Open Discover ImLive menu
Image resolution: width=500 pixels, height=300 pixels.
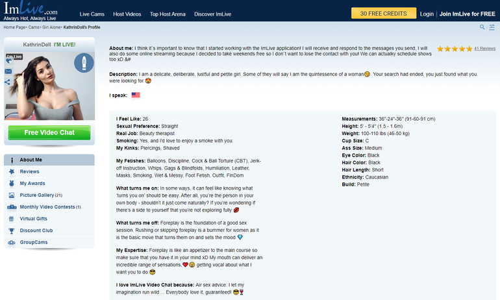pyautogui.click(x=212, y=14)
